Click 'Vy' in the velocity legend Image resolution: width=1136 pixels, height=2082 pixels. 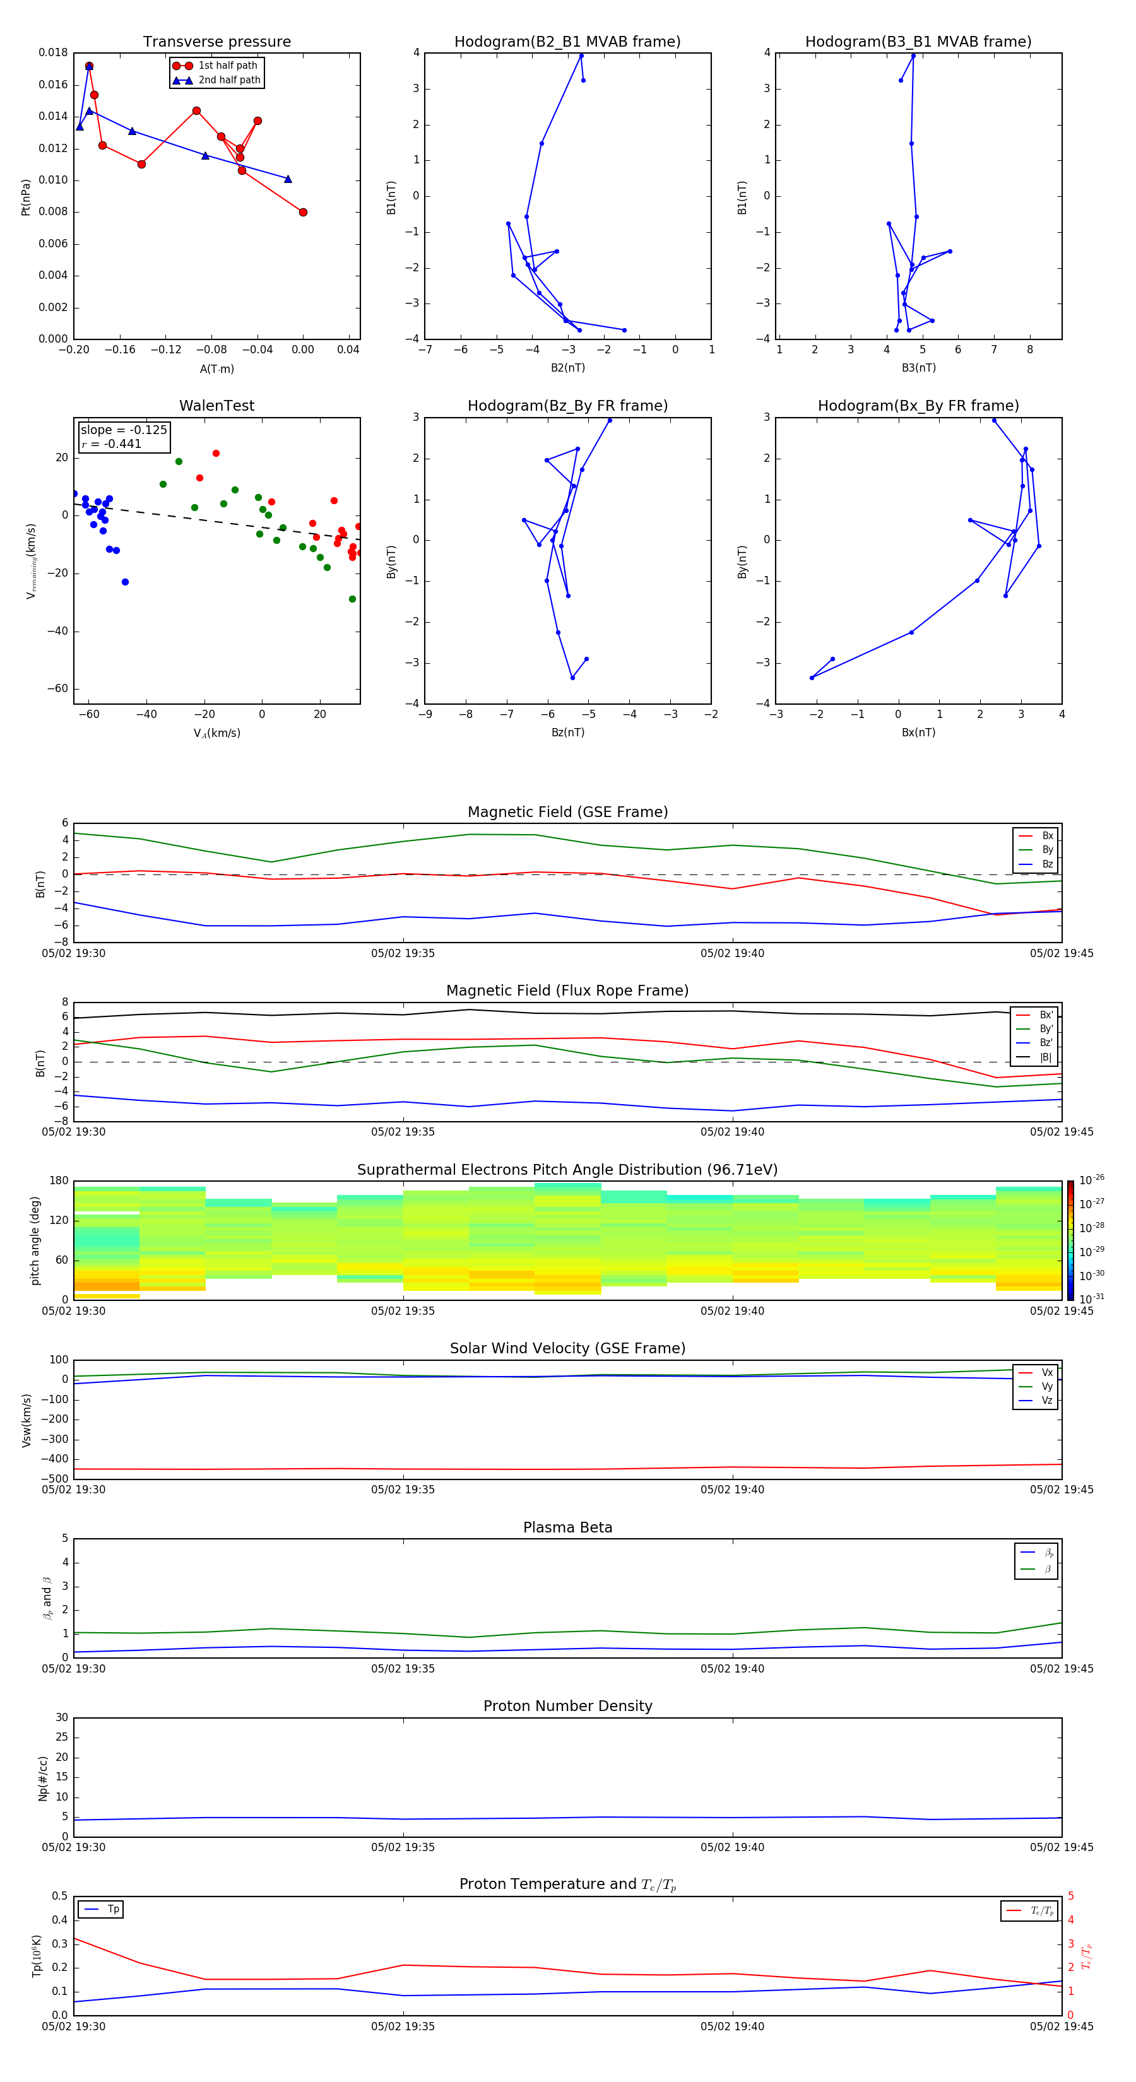tap(1036, 1386)
